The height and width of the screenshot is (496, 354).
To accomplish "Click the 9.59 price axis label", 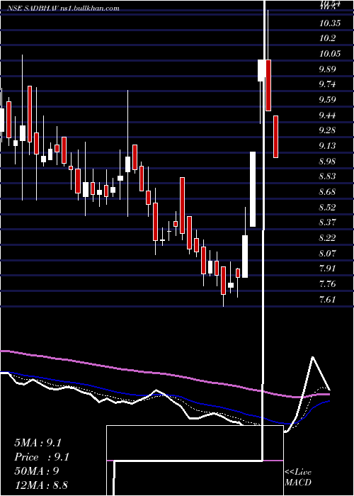I will point(327,100).
